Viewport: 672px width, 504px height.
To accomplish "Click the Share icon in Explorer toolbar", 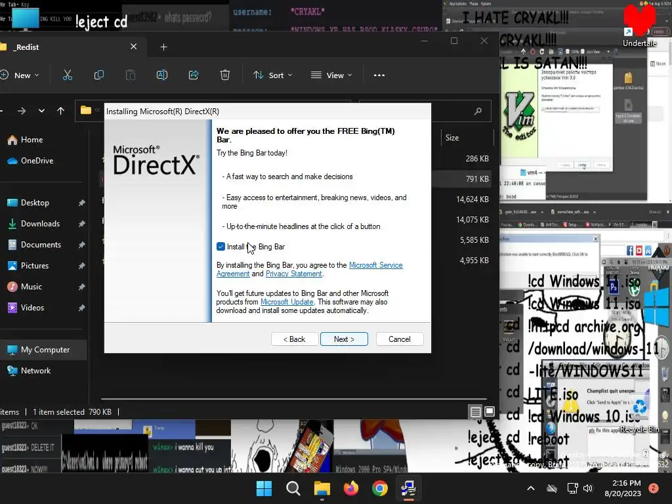I will click(x=194, y=75).
